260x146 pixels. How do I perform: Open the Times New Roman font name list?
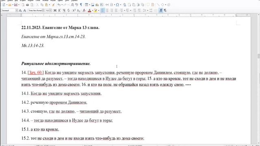pos(43,11)
